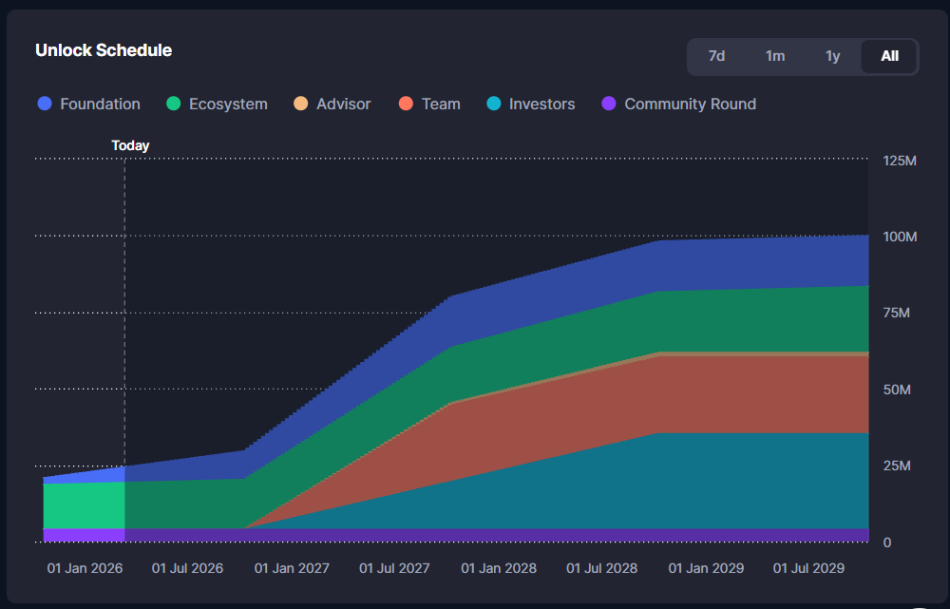Click the Unlock Schedule title
Screen dimensions: 950x609
coord(104,50)
